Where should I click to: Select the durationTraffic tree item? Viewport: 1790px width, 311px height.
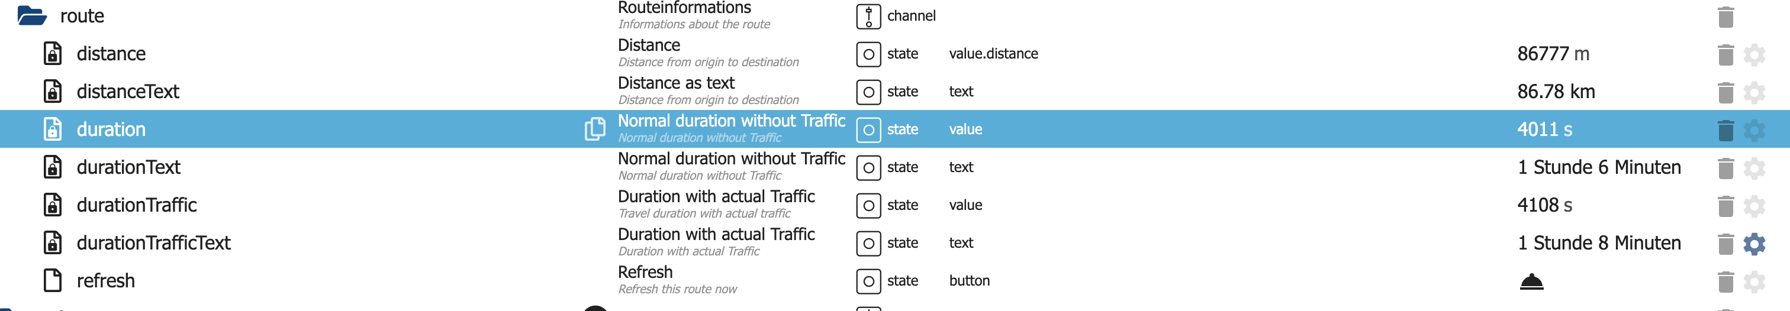point(136,206)
